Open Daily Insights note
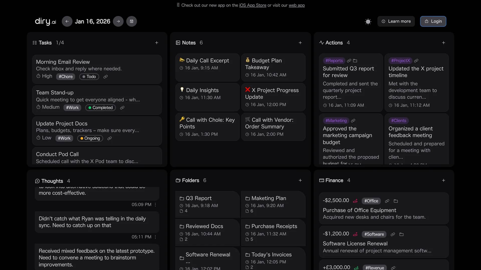Image resolution: width=481 pixels, height=270 pixels. tap(207, 97)
